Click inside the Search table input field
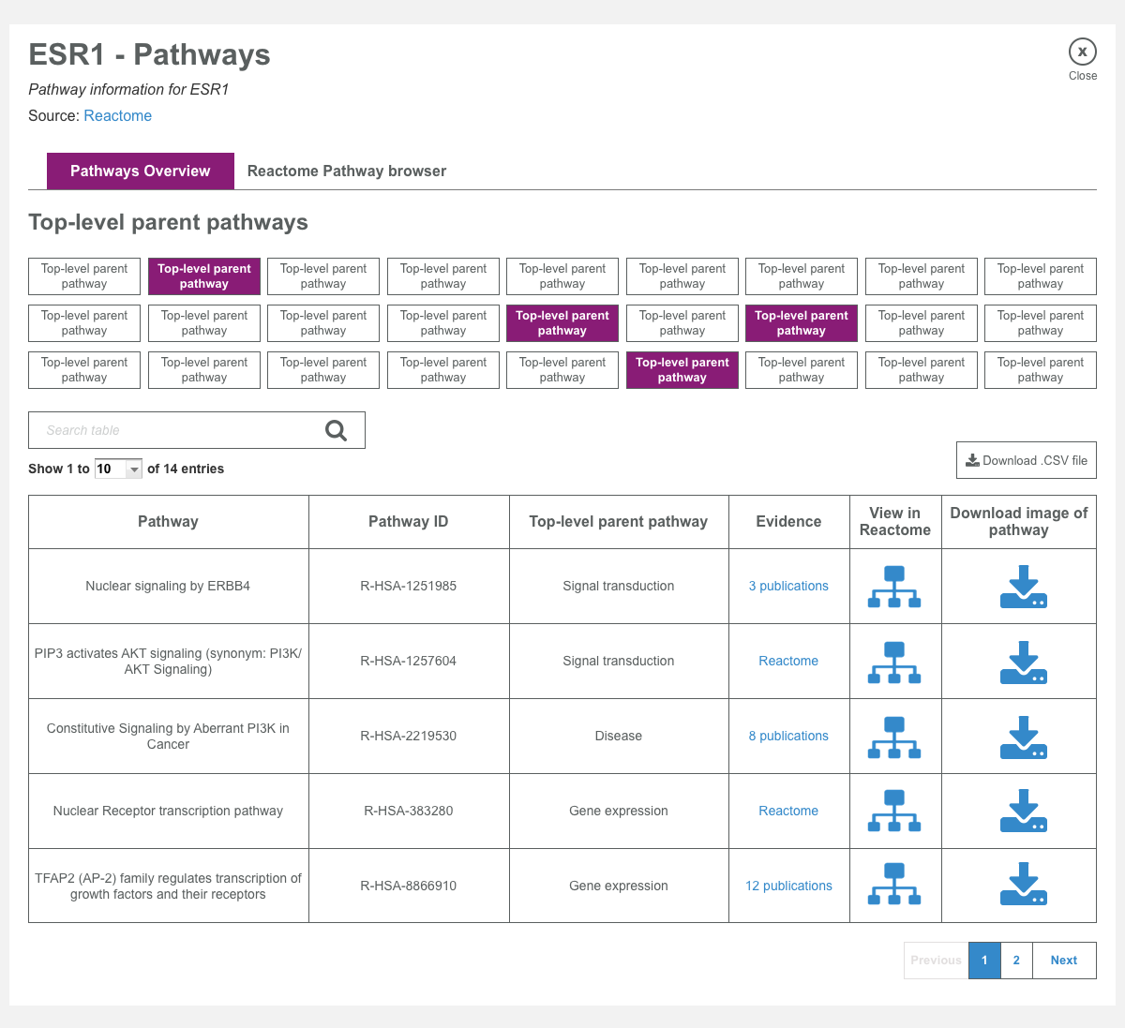This screenshot has width=1125, height=1028. 169,429
